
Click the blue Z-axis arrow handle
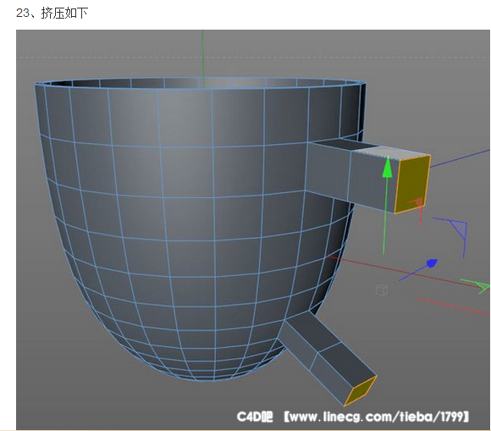click(433, 263)
